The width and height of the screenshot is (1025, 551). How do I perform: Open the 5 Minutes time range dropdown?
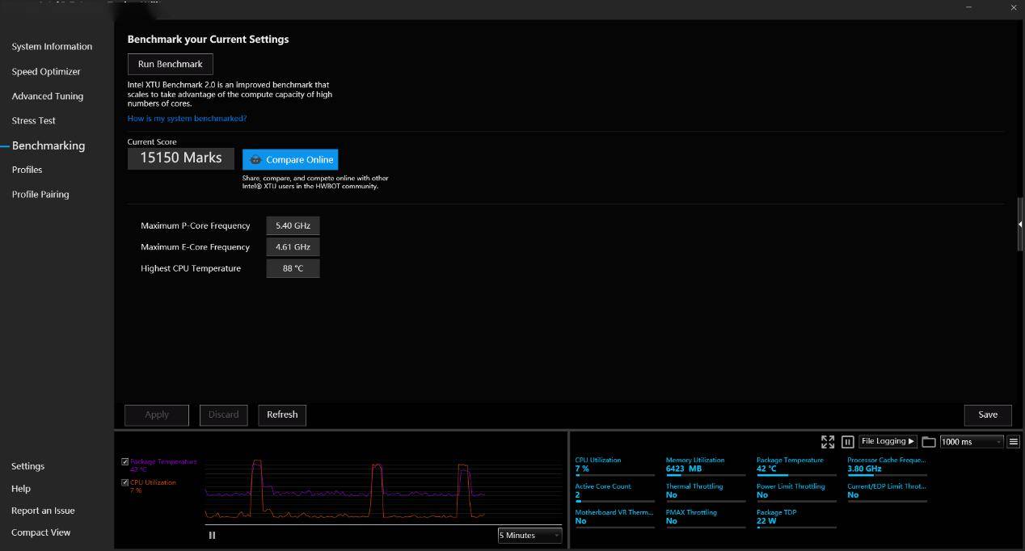529,536
